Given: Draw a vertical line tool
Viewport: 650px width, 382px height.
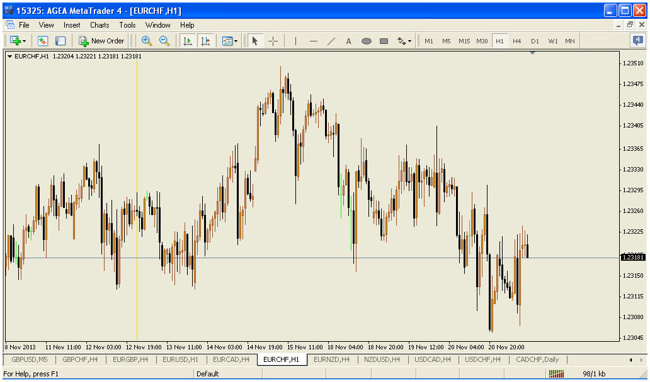Looking at the screenshot, I should click(x=295, y=41).
